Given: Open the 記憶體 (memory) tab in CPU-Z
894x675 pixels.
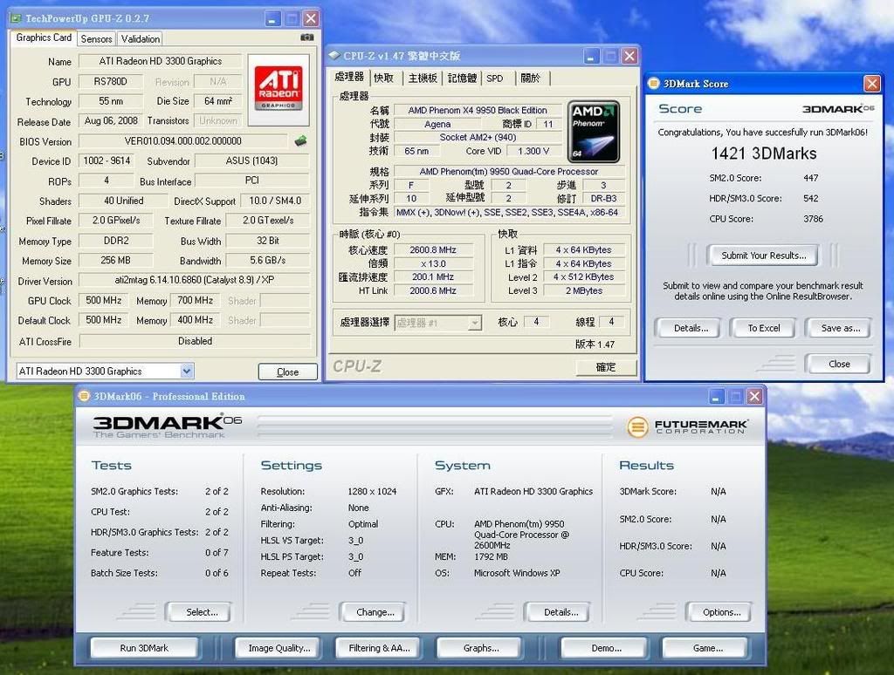Looking at the screenshot, I should coord(462,78).
